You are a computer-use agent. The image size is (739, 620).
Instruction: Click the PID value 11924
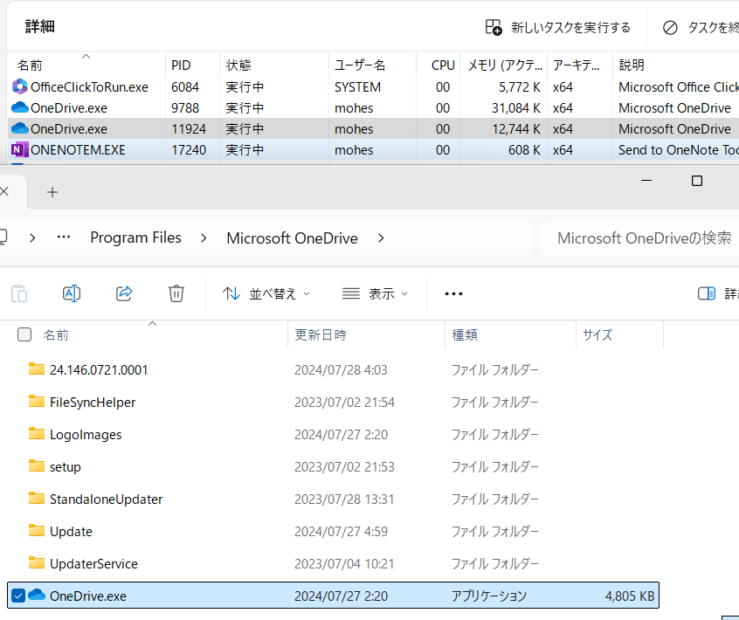[189, 128]
